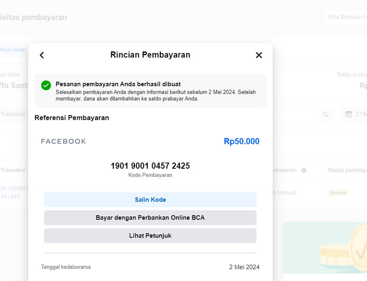367x281 pixels.
Task: Click the Status pembayaran column header
Action: point(347,170)
